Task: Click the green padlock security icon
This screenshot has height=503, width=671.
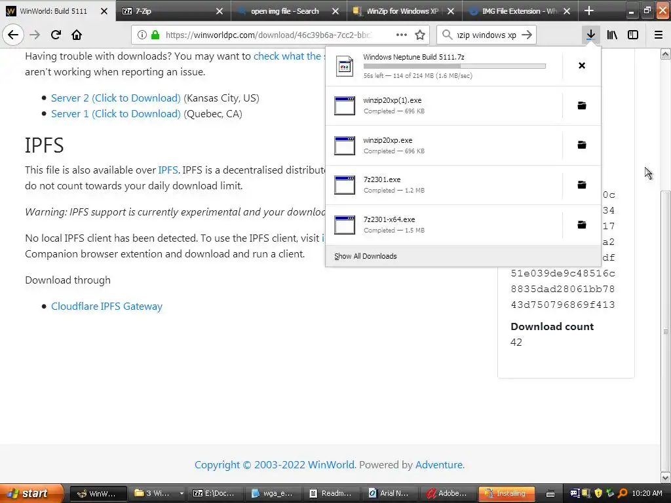Action: pyautogui.click(x=155, y=35)
